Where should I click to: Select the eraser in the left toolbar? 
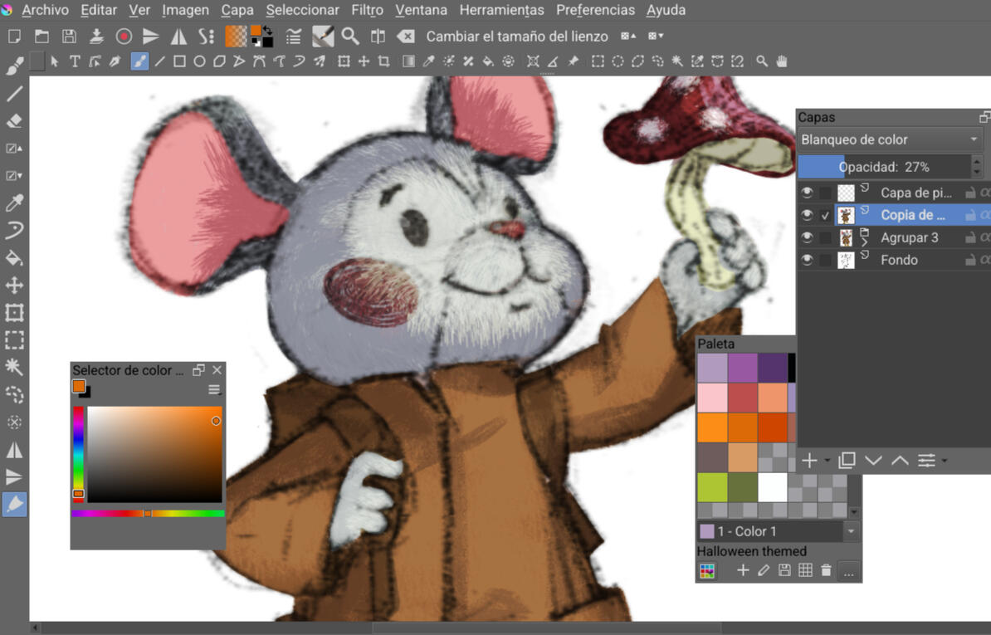(14, 121)
